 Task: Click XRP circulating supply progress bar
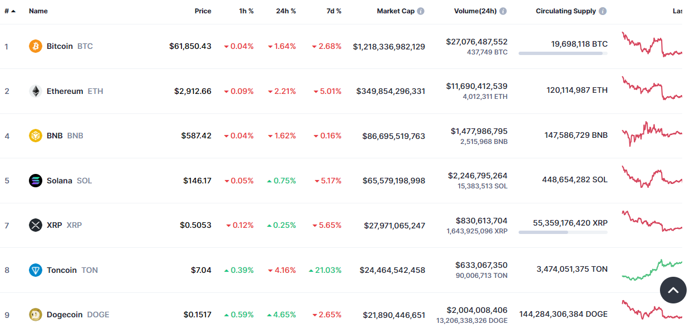pos(563,232)
